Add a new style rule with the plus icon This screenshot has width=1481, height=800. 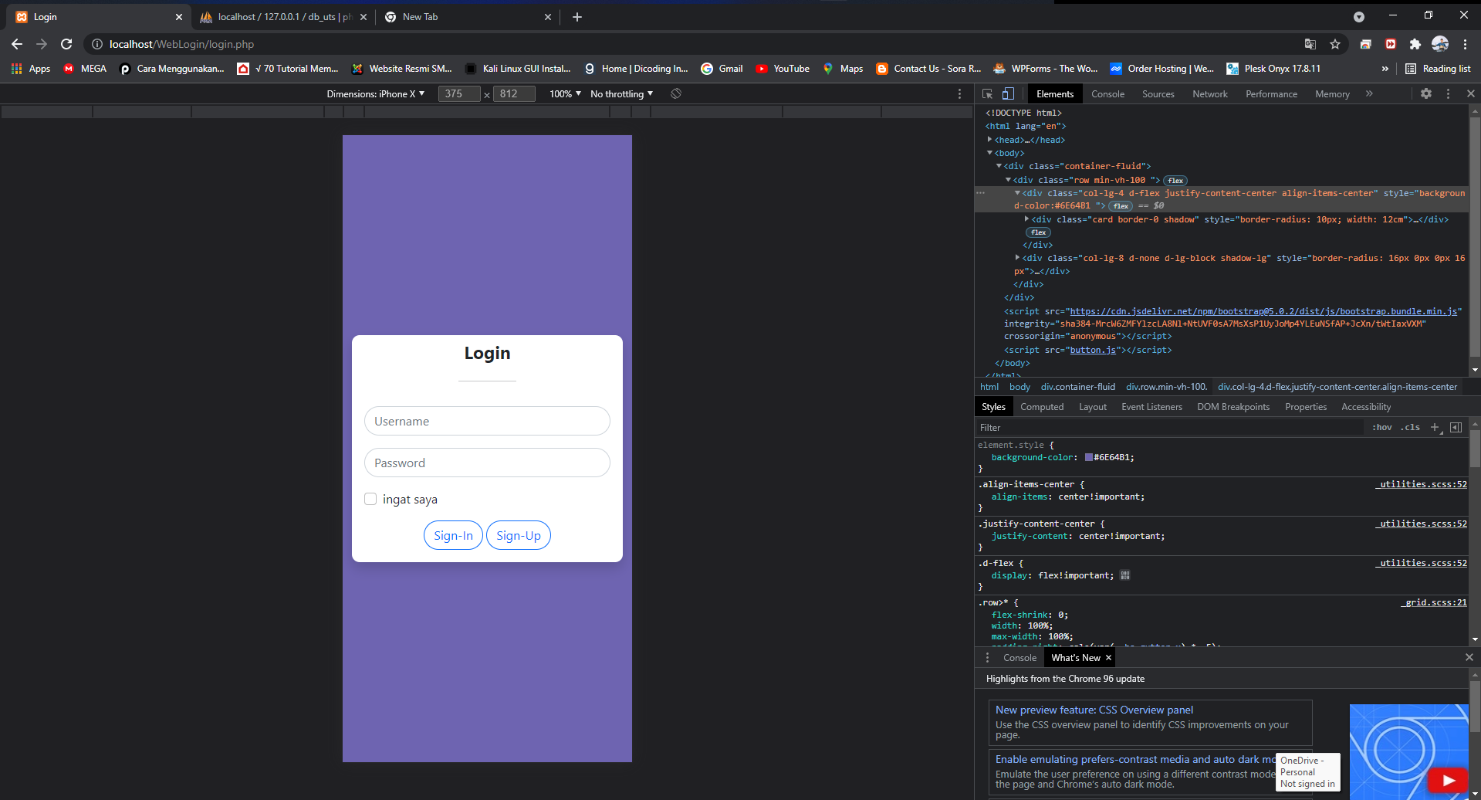pos(1435,427)
